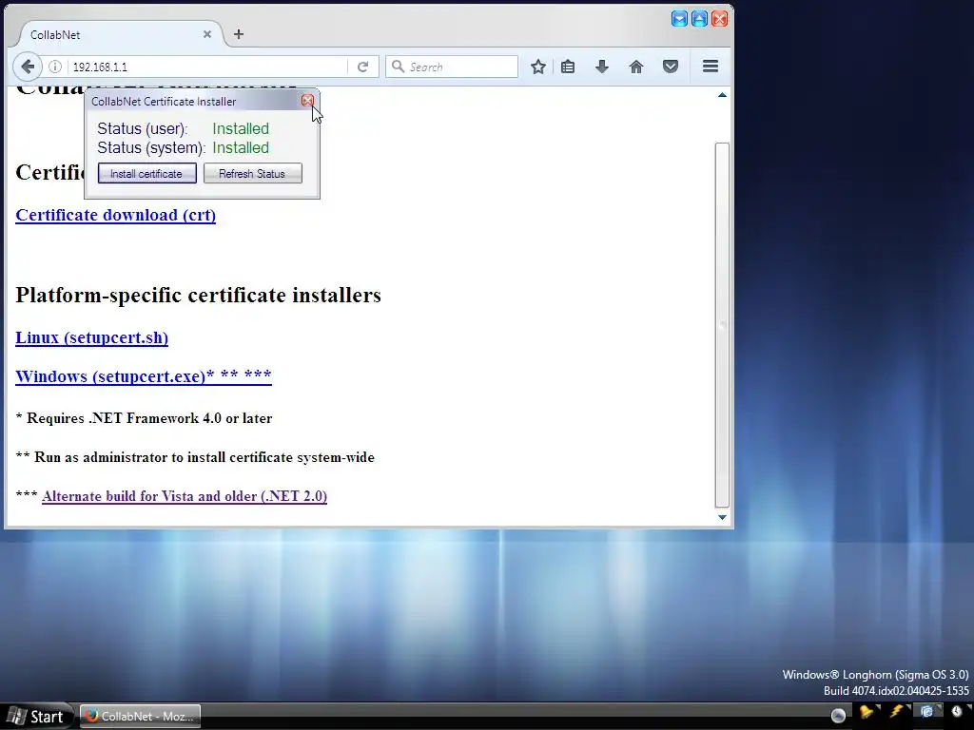Close the Firefox window
Image resolution: width=974 pixels, height=730 pixels.
(719, 19)
